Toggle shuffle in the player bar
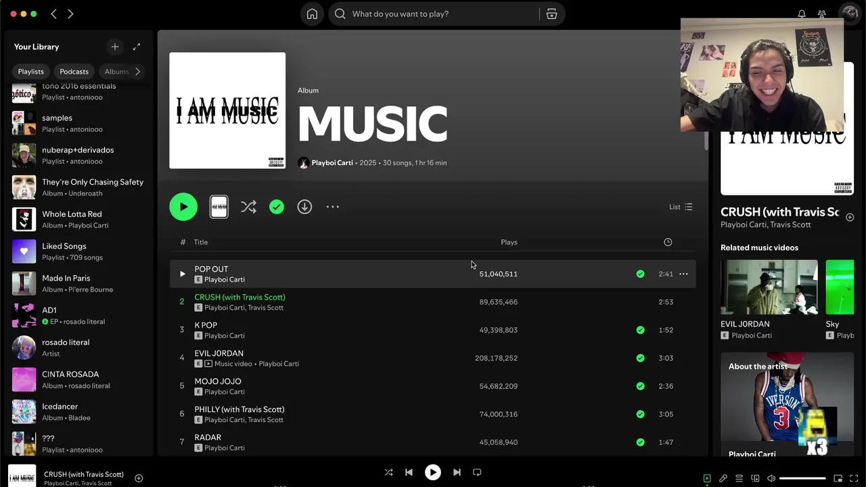Image resolution: width=866 pixels, height=487 pixels. [388, 472]
